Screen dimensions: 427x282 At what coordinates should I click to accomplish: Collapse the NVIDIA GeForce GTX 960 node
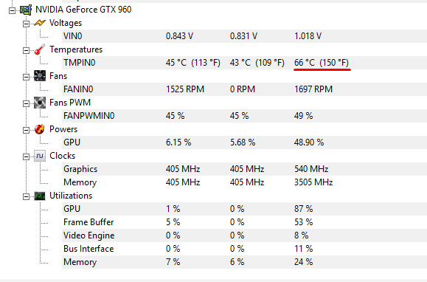[12, 10]
